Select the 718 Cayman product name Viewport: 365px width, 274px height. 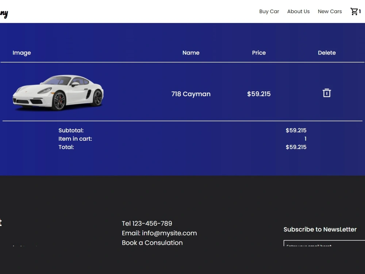(x=191, y=94)
